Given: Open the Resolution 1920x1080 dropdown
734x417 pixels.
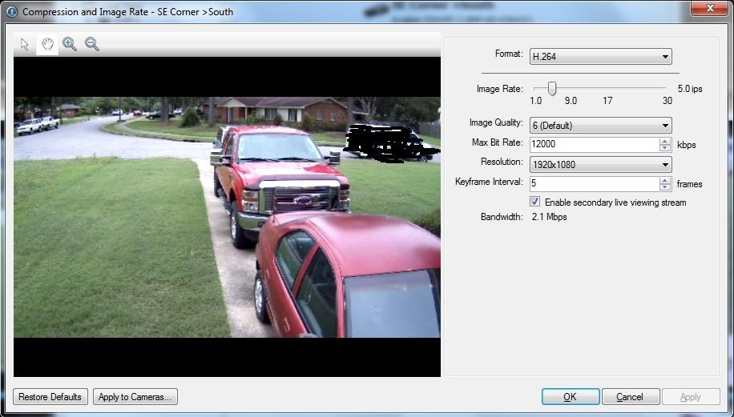Looking at the screenshot, I should [600, 165].
